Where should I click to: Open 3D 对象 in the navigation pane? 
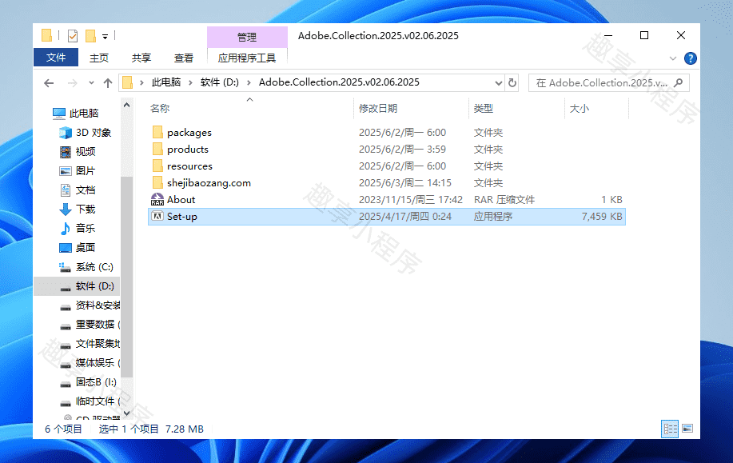[x=93, y=133]
